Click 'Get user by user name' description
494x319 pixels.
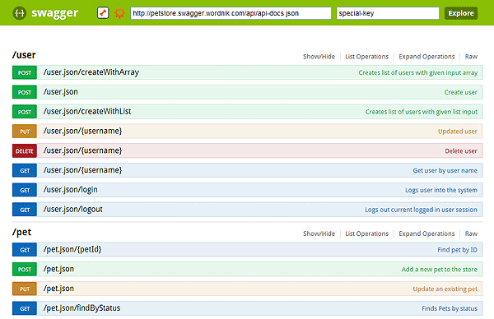(x=445, y=170)
